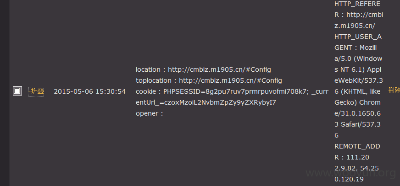The image size is (400, 186).
Task: Click the toplocation URL line
Action: click(209, 80)
